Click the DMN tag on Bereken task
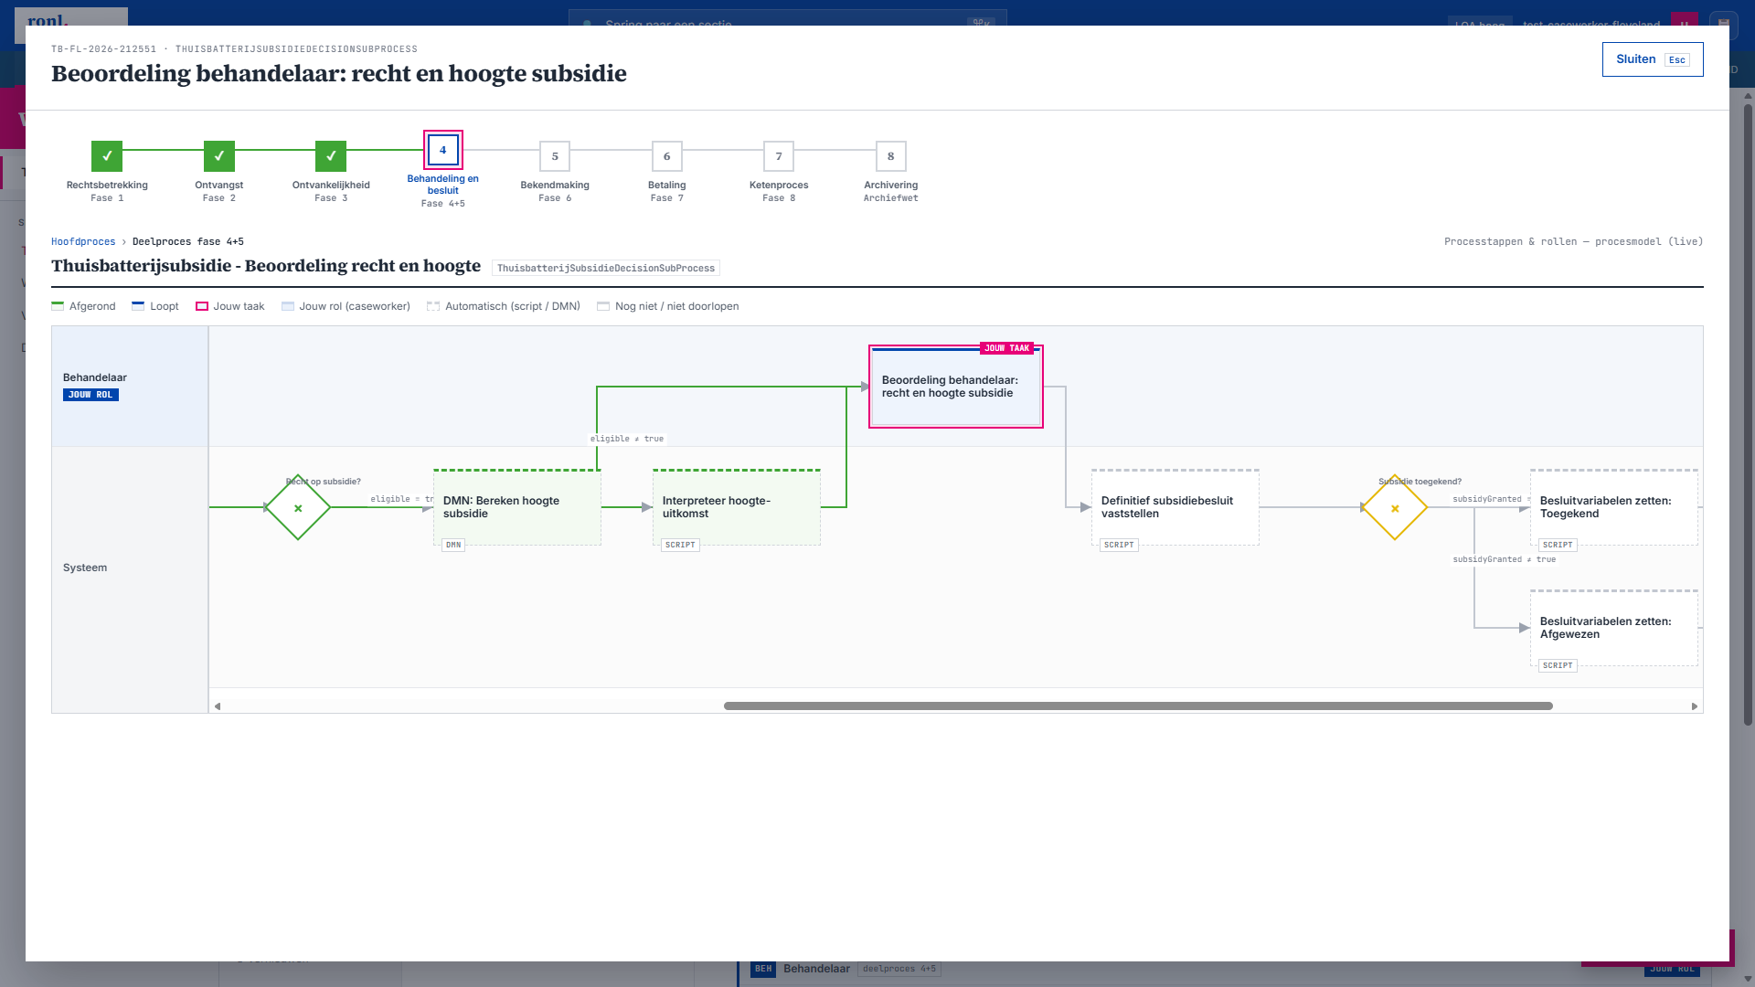This screenshot has width=1755, height=987. coord(453,546)
